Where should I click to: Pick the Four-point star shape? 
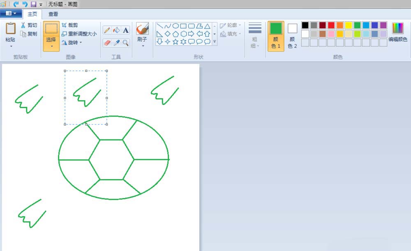coord(168,41)
